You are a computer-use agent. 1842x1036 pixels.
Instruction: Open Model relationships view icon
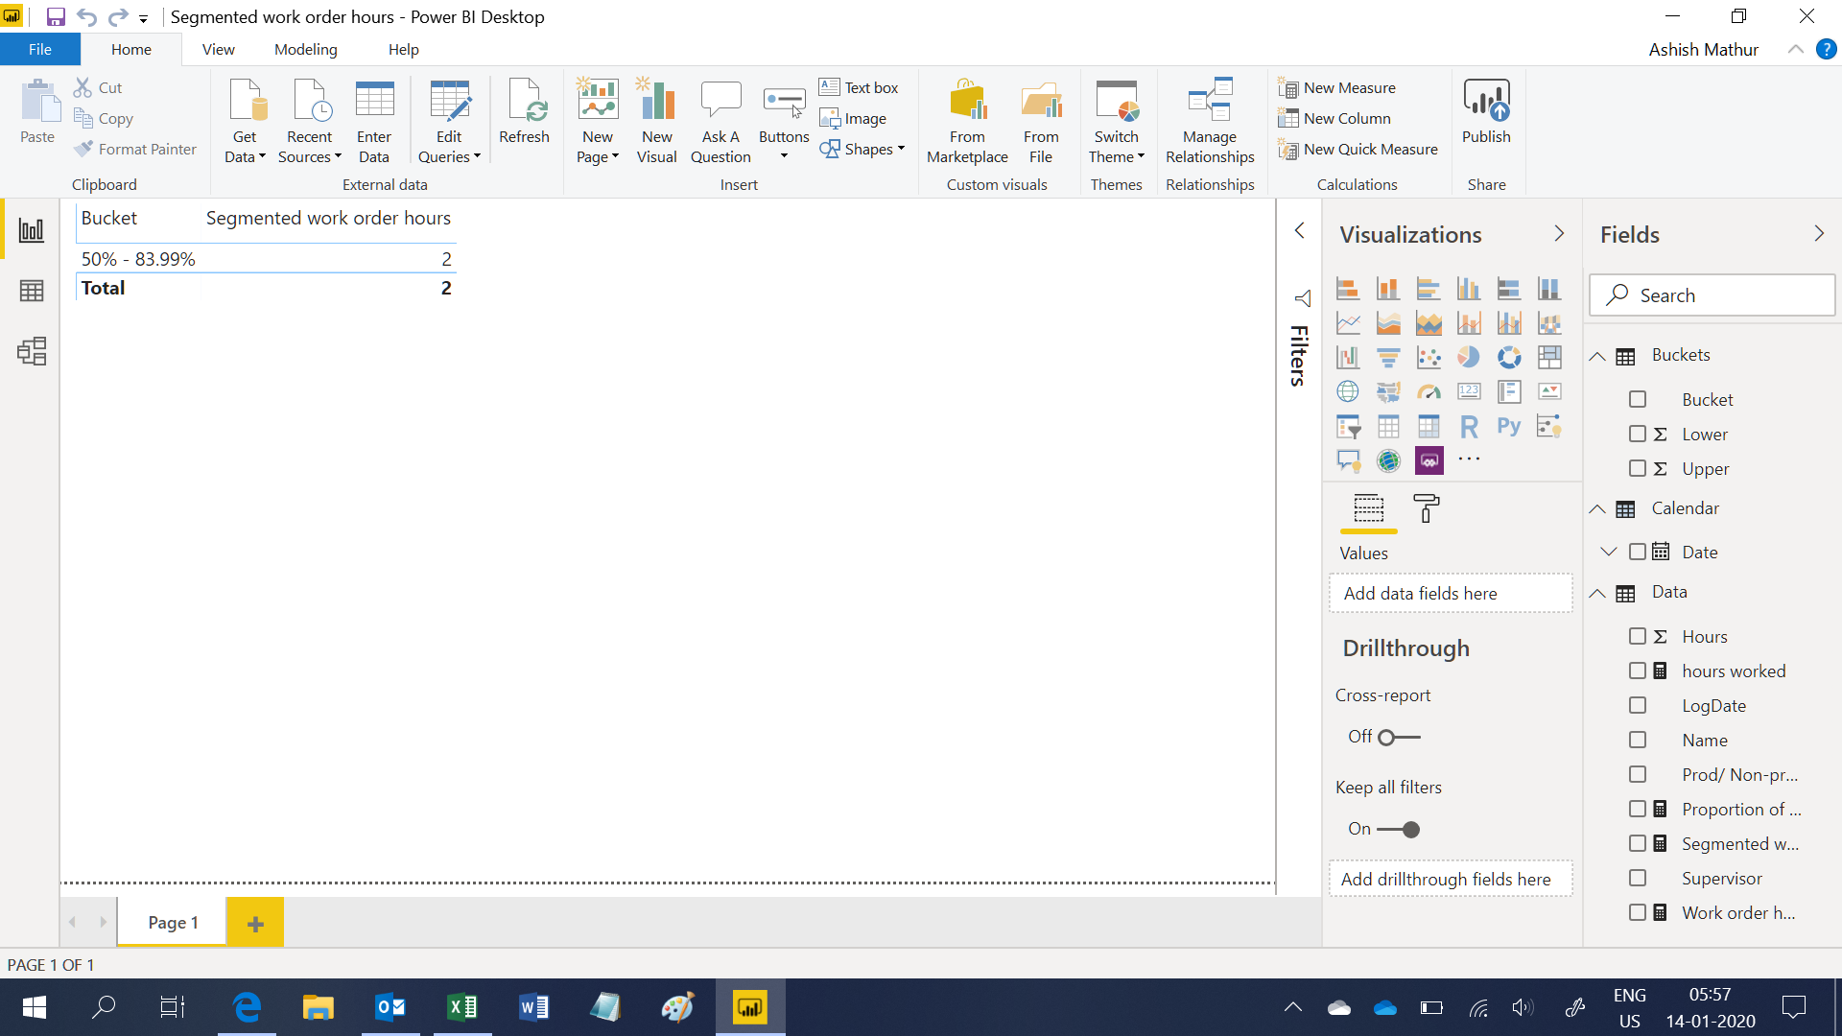pyautogui.click(x=32, y=351)
